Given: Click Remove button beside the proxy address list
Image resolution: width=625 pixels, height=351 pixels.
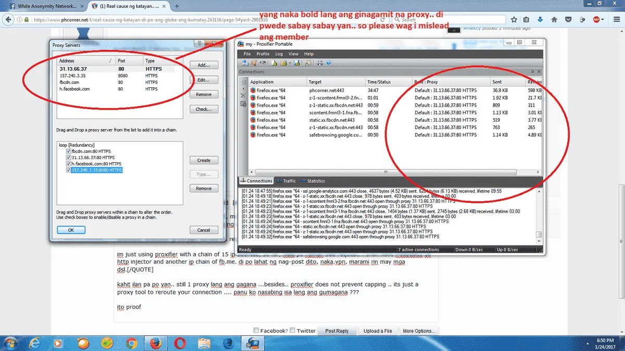Looking at the screenshot, I should [204, 95].
